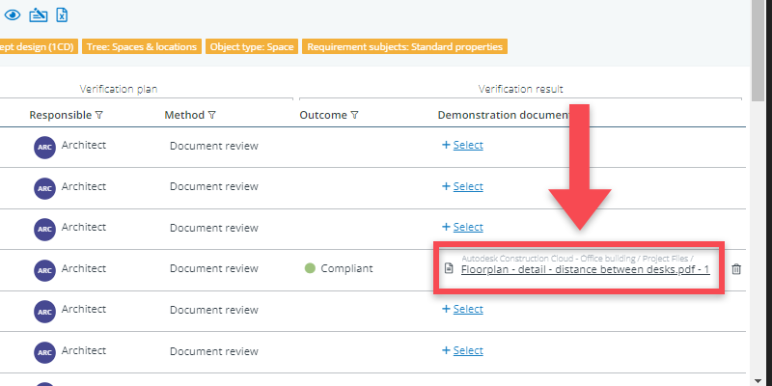
Task: Click the Compliant outcome cell
Action: tap(346, 268)
